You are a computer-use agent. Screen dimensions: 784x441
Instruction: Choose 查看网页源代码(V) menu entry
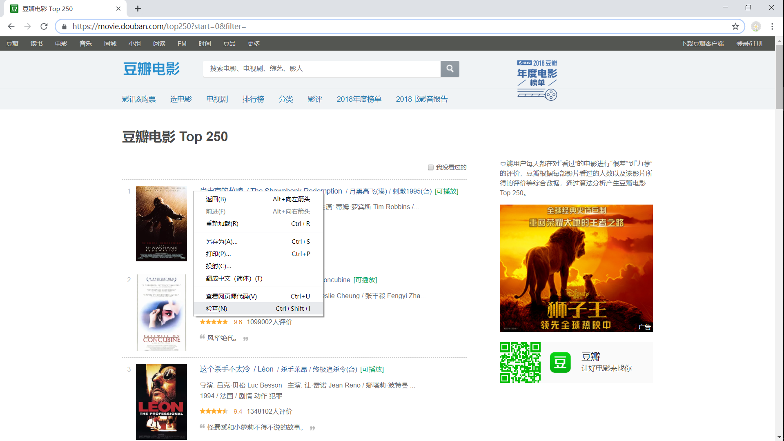tap(231, 296)
